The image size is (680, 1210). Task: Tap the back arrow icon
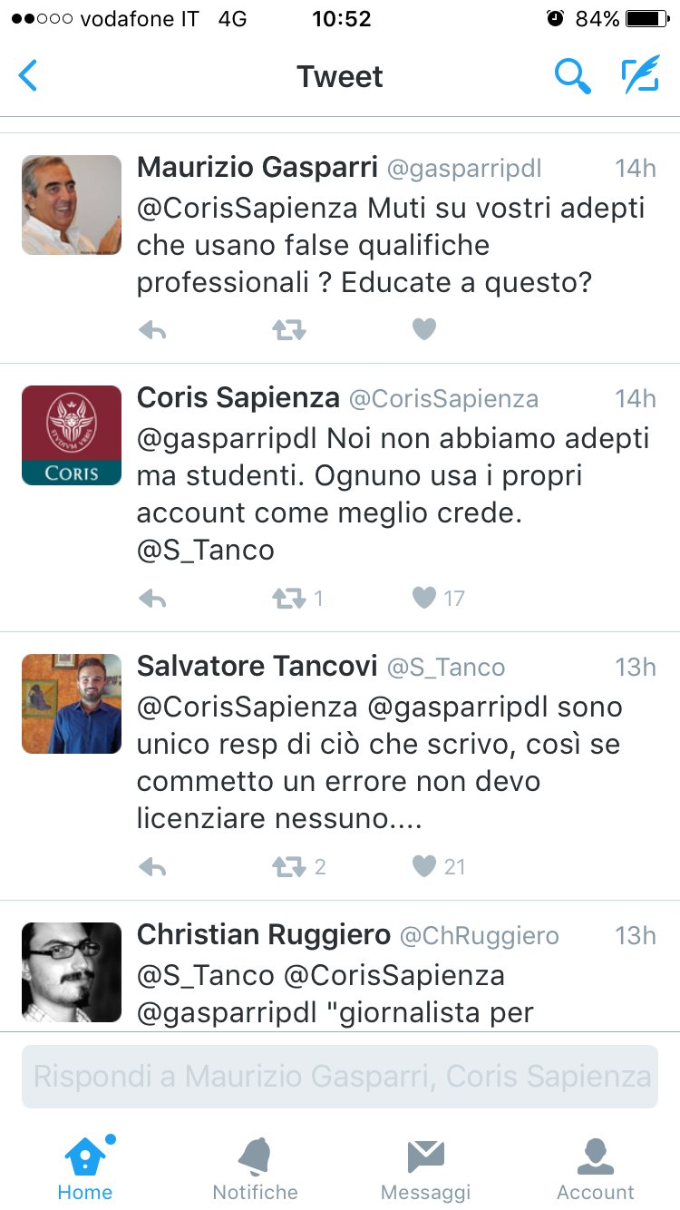[x=29, y=76]
